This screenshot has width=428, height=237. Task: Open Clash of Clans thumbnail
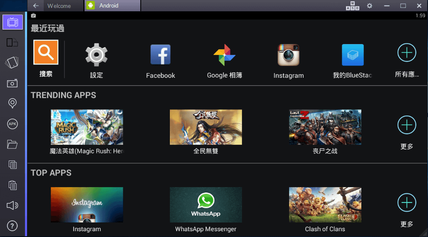pos(325,205)
